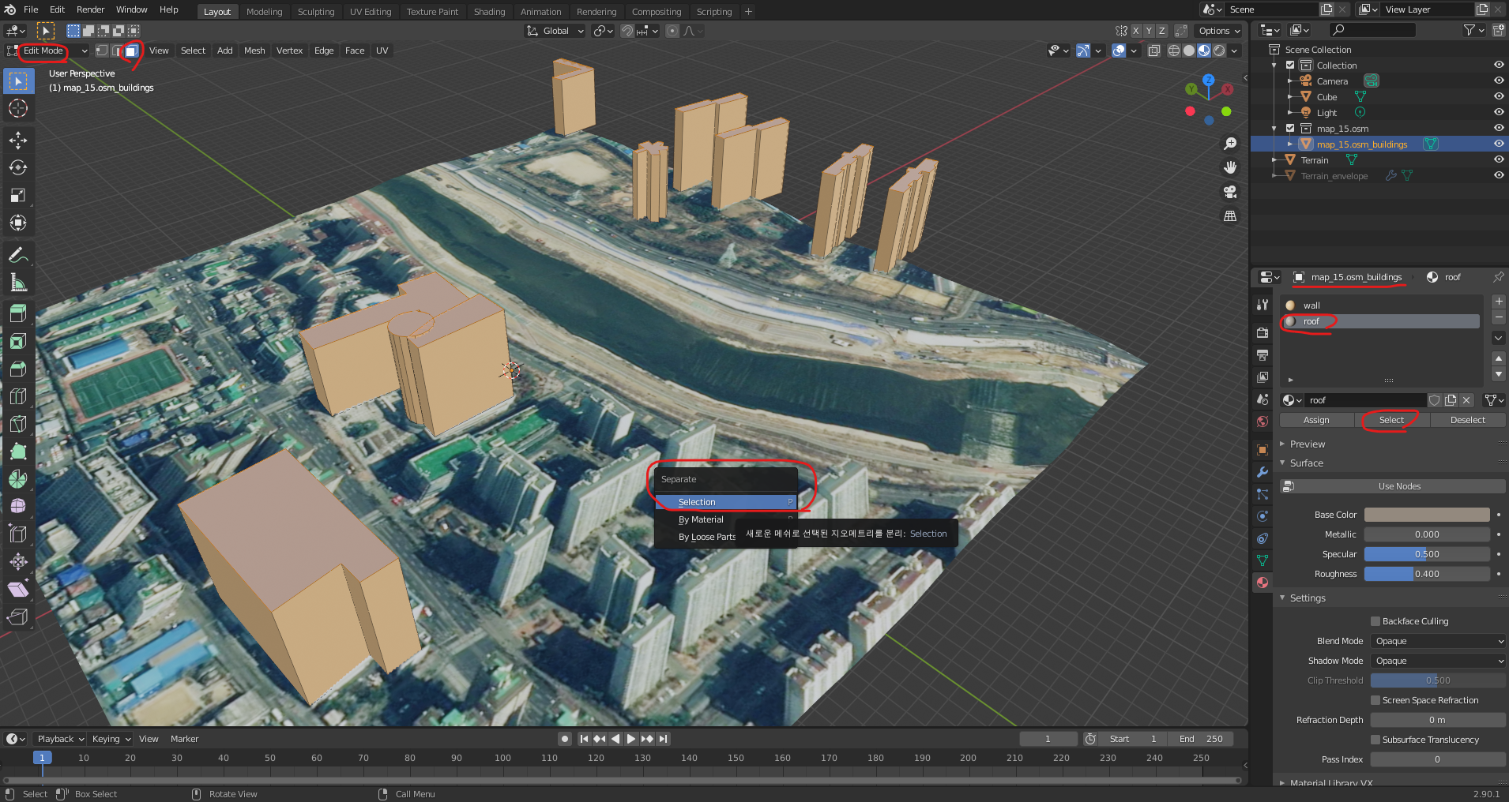Toggle camera view in viewport

pyautogui.click(x=1230, y=192)
